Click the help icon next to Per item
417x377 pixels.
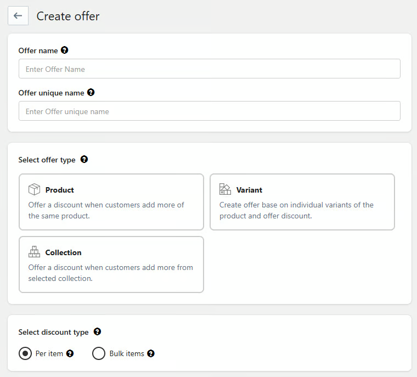(70, 354)
